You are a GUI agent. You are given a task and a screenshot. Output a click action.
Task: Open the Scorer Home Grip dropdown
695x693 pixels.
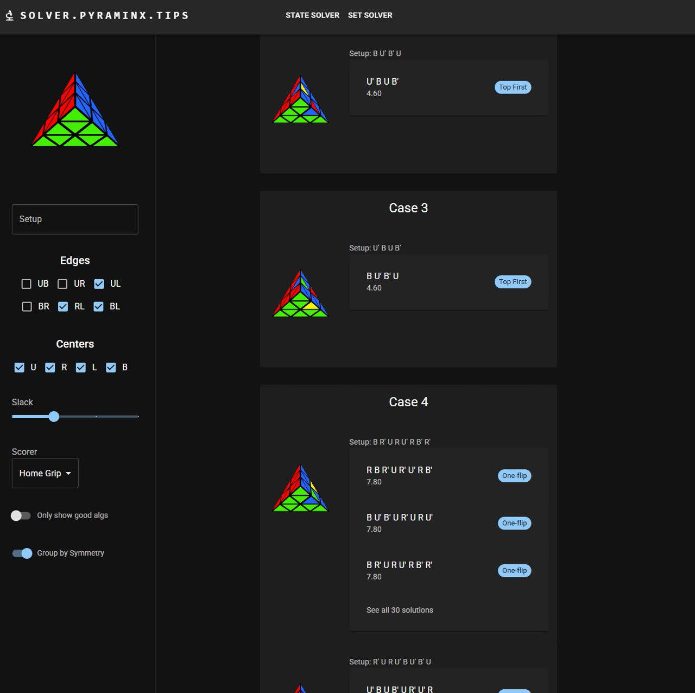tap(45, 473)
